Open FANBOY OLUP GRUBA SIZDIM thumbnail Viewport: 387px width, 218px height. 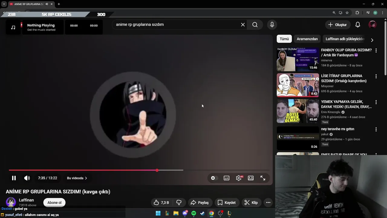point(298,59)
